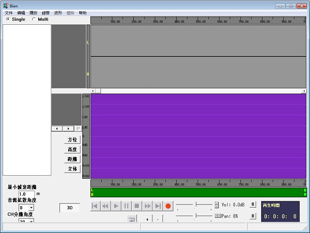This screenshot has height=233, width=310.
Task: Click the Vol: 0.0dB readout
Action: tap(233, 205)
